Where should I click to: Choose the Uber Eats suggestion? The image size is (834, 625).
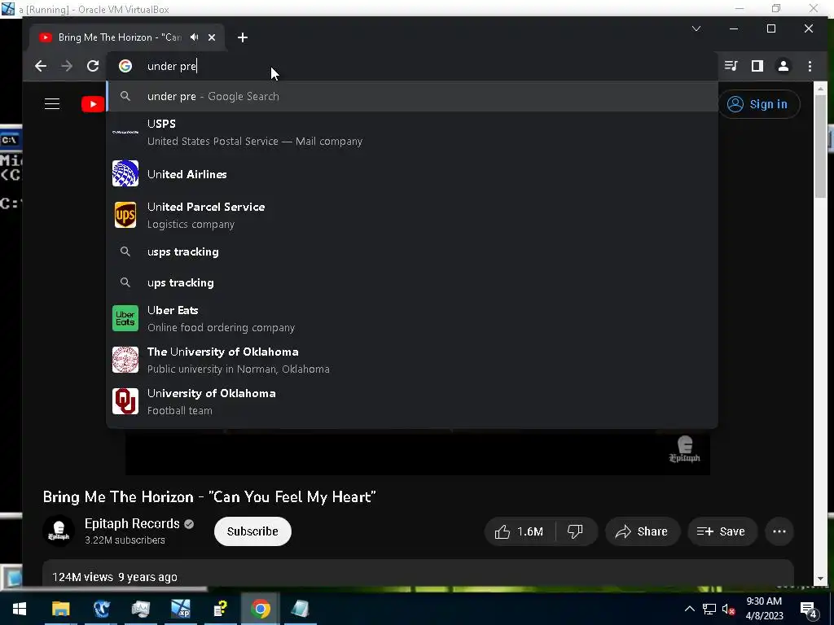[412, 318]
